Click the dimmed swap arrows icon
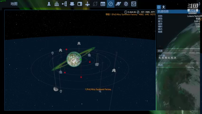 [x=95, y=4]
